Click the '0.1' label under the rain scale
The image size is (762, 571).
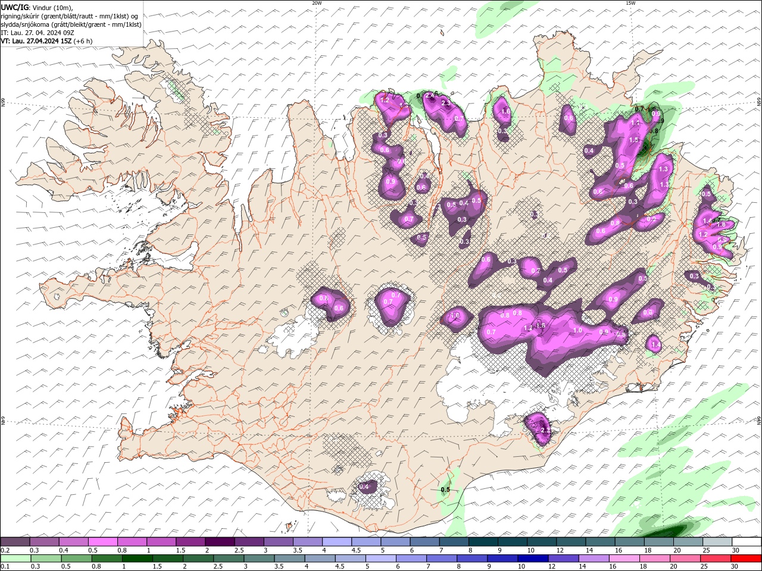click(x=5, y=567)
